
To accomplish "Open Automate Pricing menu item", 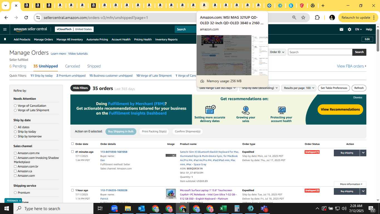I will 97,39.
